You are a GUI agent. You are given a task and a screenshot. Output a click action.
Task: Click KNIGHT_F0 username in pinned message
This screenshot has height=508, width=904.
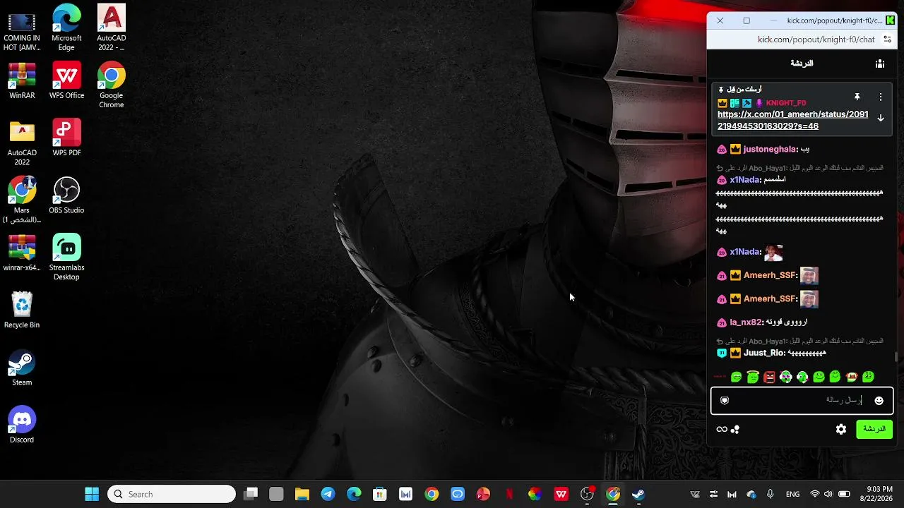(785, 103)
